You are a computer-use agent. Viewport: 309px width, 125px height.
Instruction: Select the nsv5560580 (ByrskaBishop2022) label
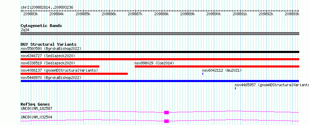51,48
